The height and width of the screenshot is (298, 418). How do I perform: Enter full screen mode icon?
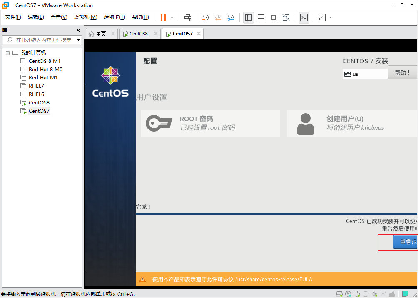pyautogui.click(x=274, y=17)
